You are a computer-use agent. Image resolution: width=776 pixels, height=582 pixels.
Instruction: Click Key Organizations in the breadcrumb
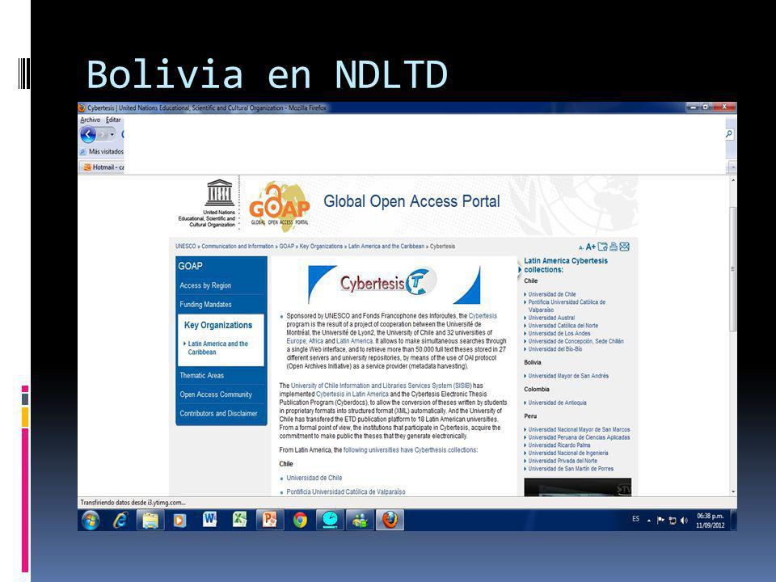click(x=321, y=246)
